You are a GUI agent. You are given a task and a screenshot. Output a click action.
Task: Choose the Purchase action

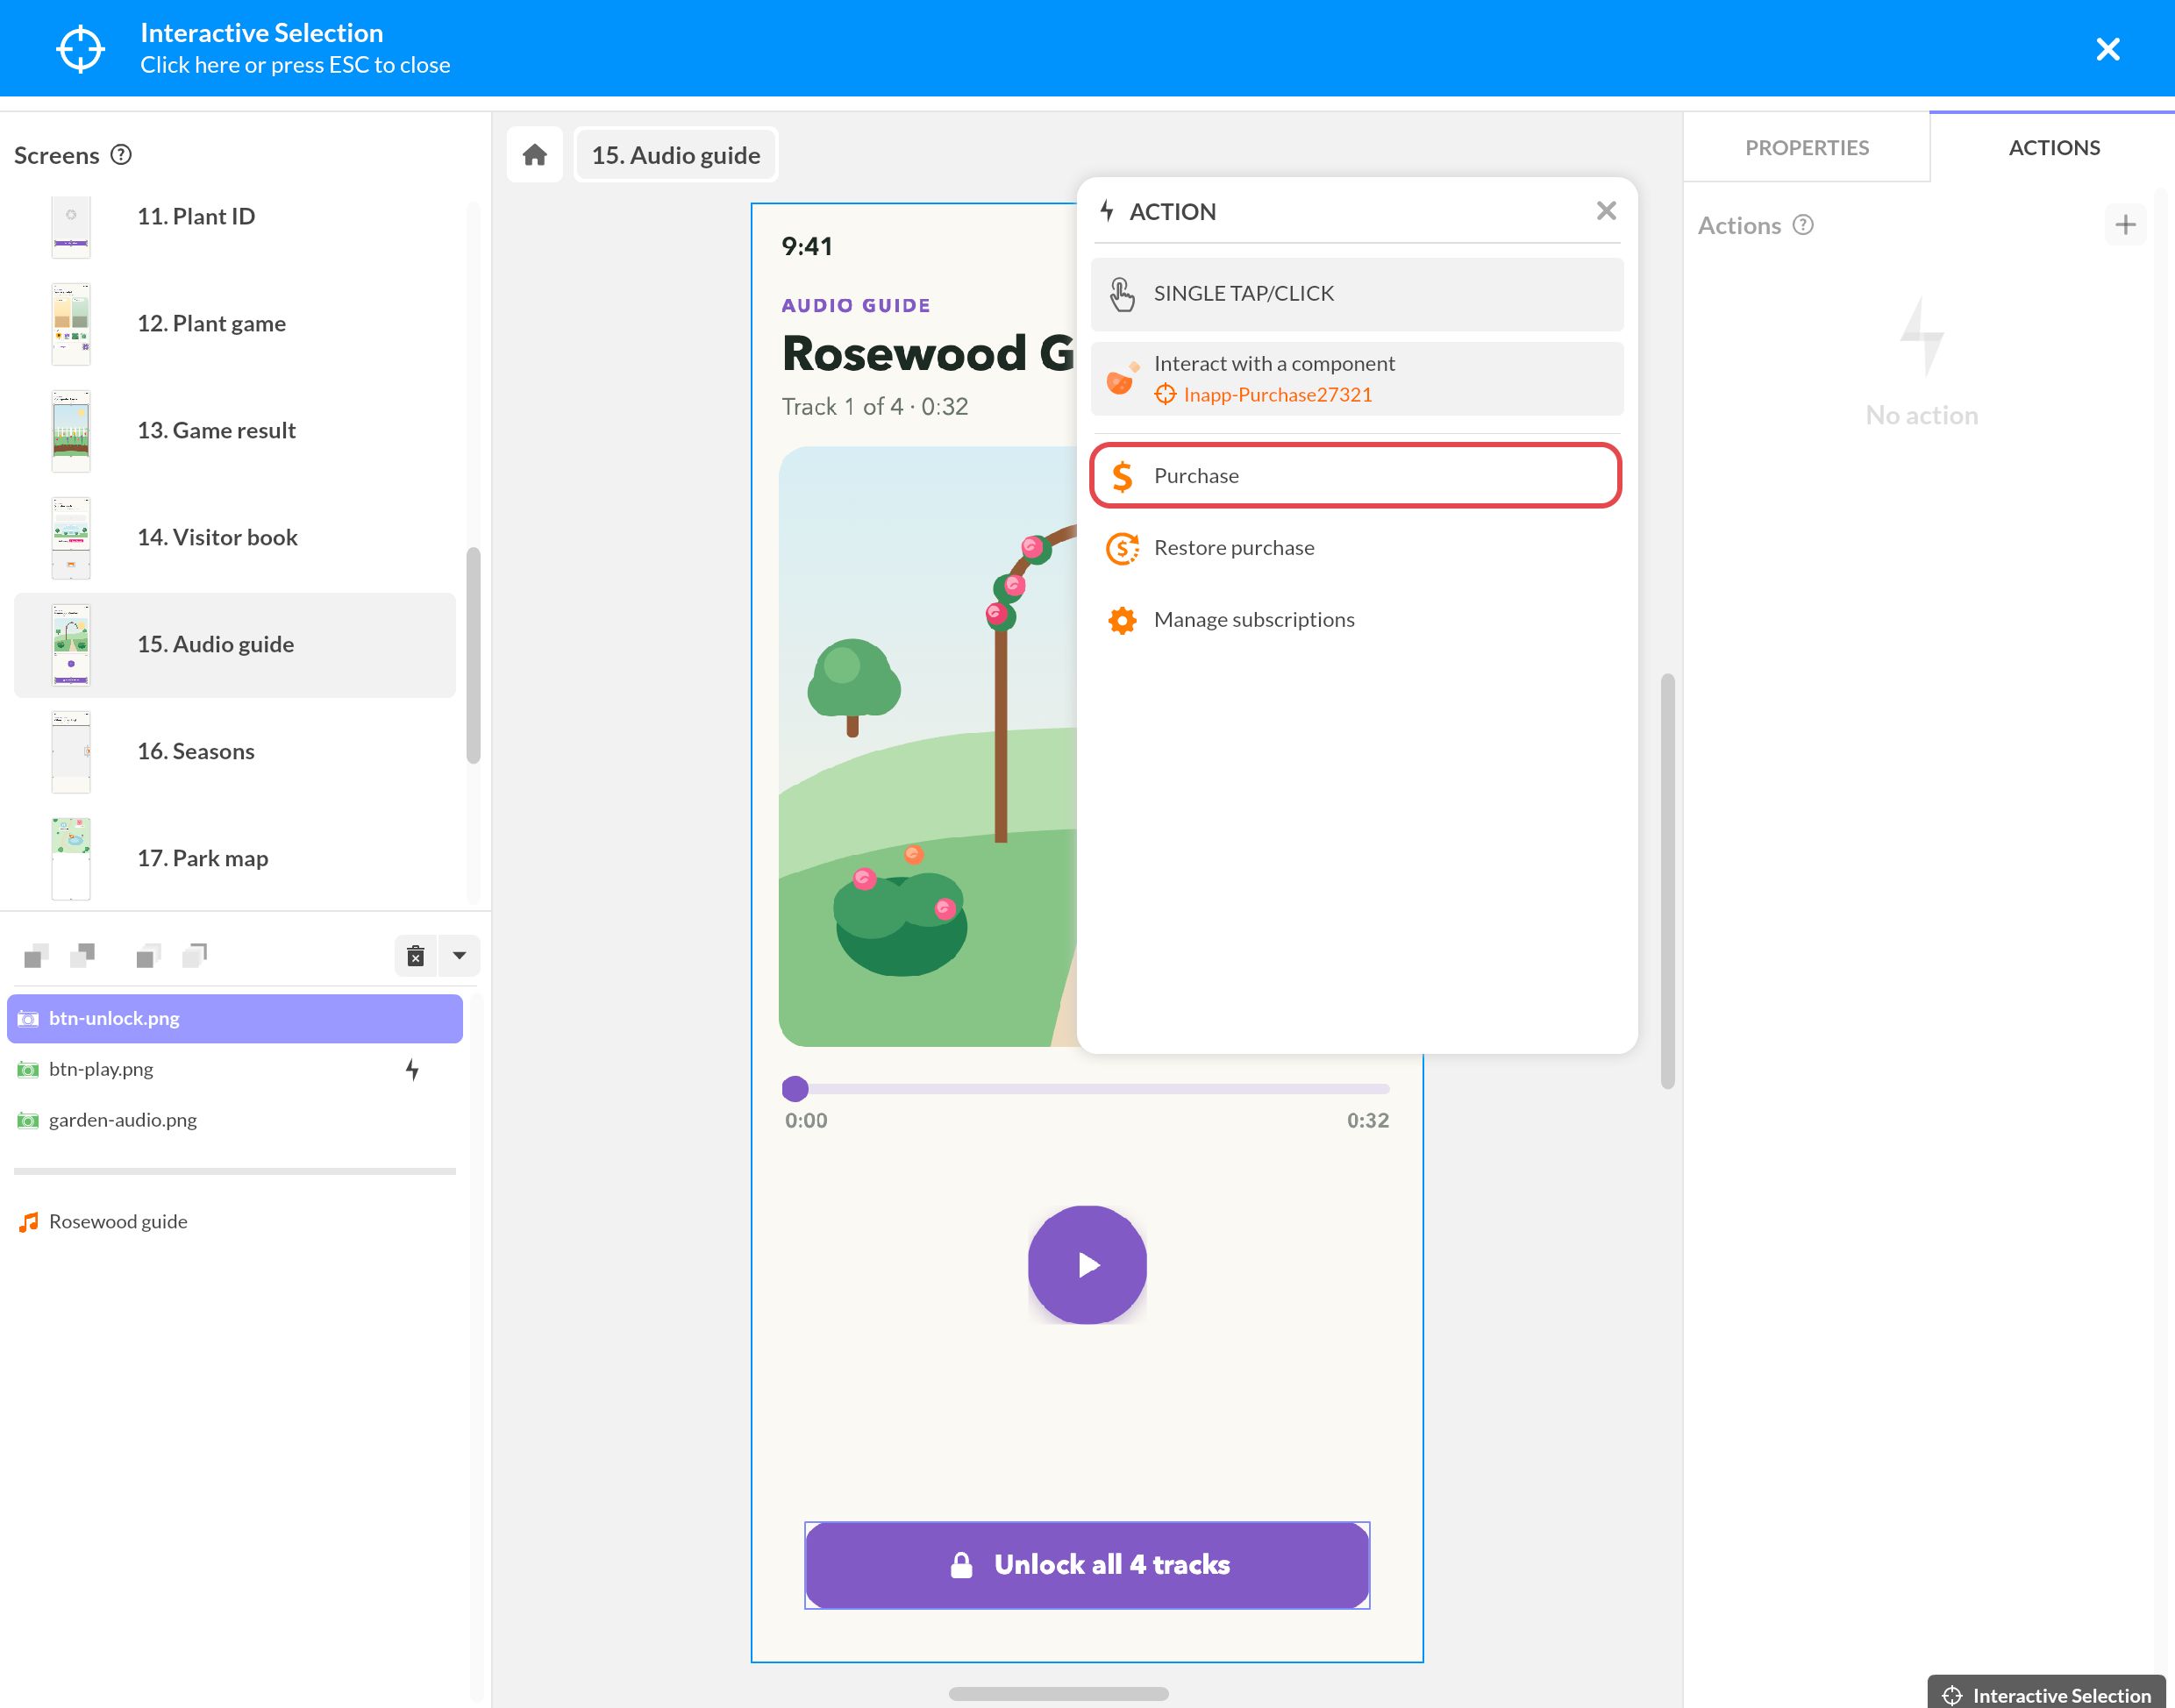click(1355, 476)
